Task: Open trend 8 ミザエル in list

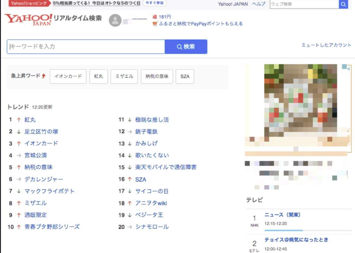Action: pyautogui.click(x=35, y=203)
